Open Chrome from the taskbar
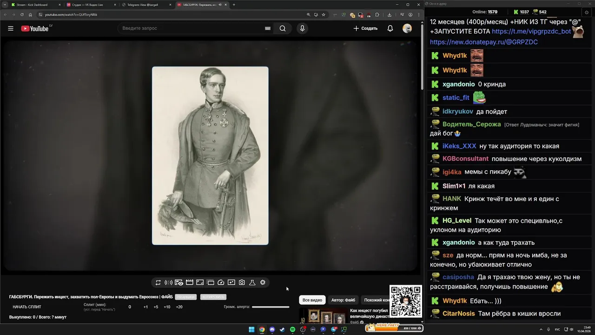This screenshot has height=335, width=595. 262,329
